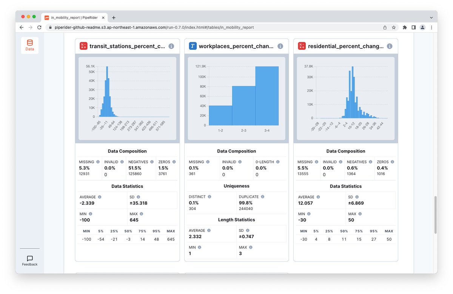Open the Chrome profile avatar
The width and height of the screenshot is (453, 294).
click(x=422, y=28)
